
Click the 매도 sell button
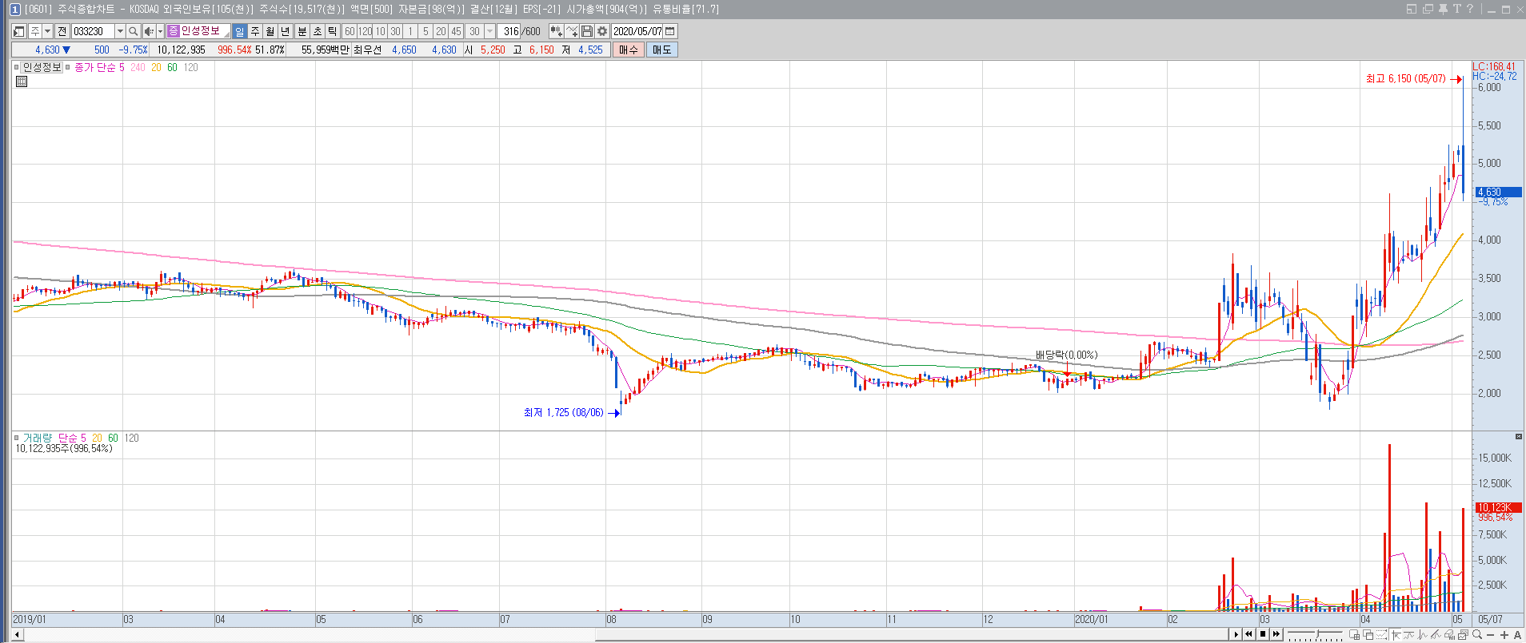point(662,50)
